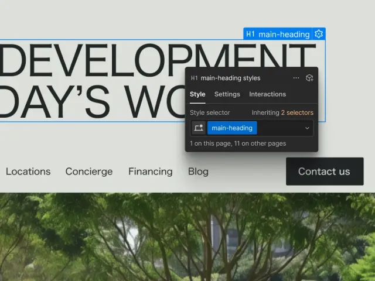Click the create component cube icon

coord(309,78)
